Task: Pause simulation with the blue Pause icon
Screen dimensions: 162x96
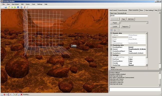Action: pos(18,7)
